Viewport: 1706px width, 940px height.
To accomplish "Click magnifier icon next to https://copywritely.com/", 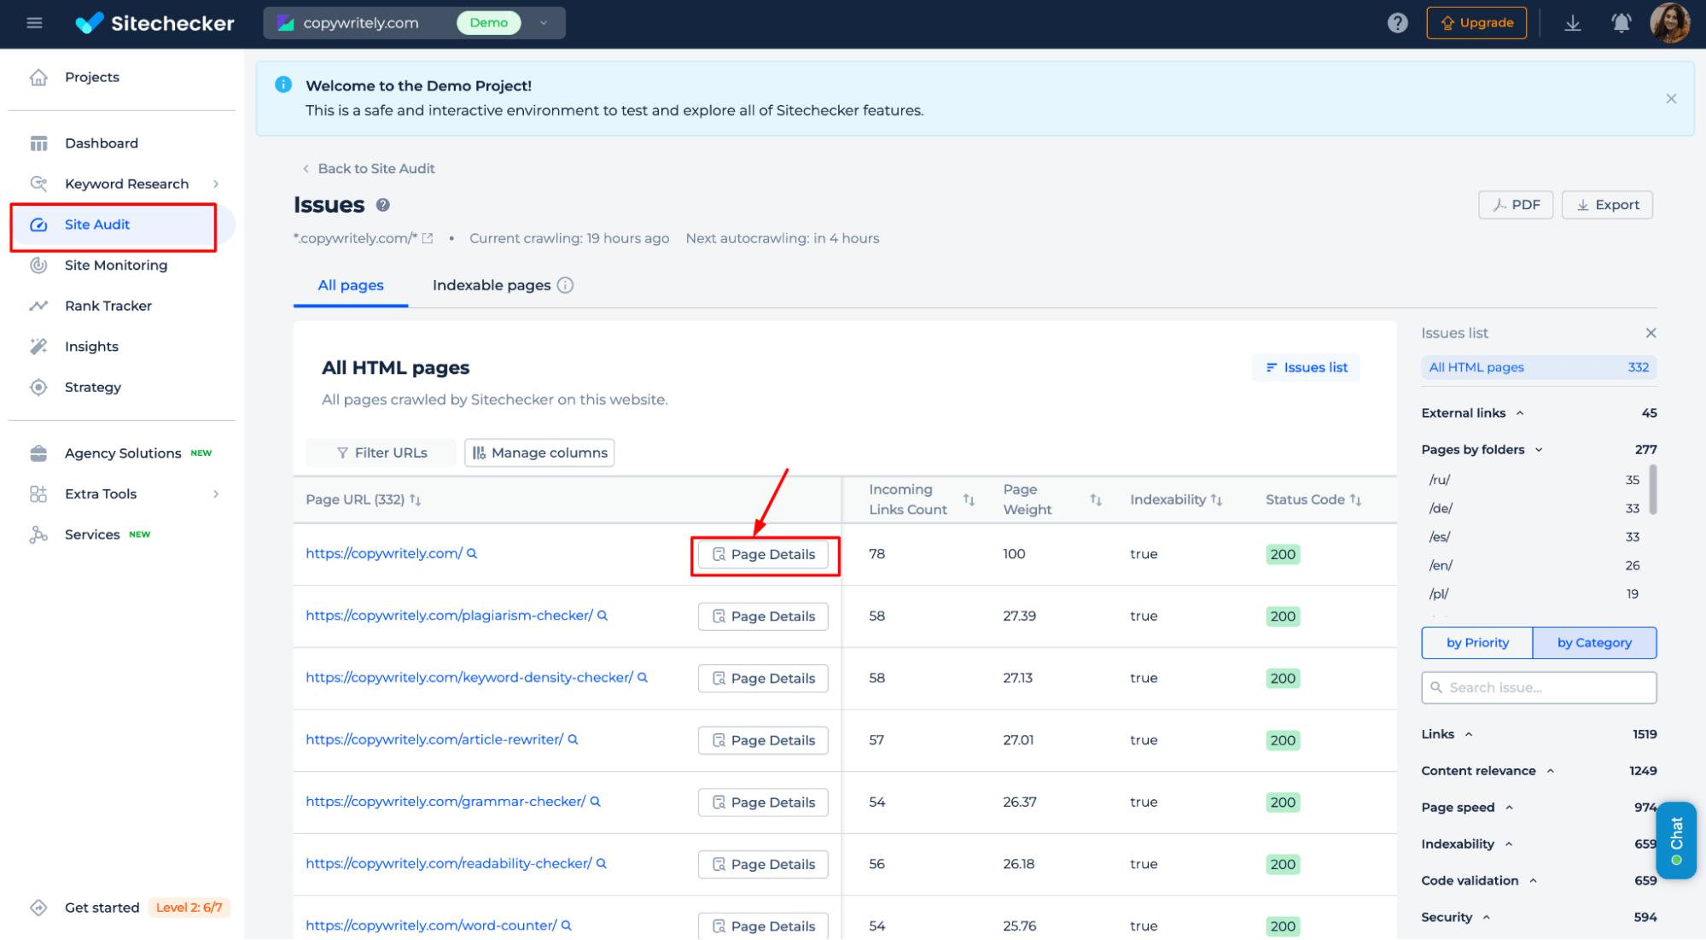I will [472, 553].
